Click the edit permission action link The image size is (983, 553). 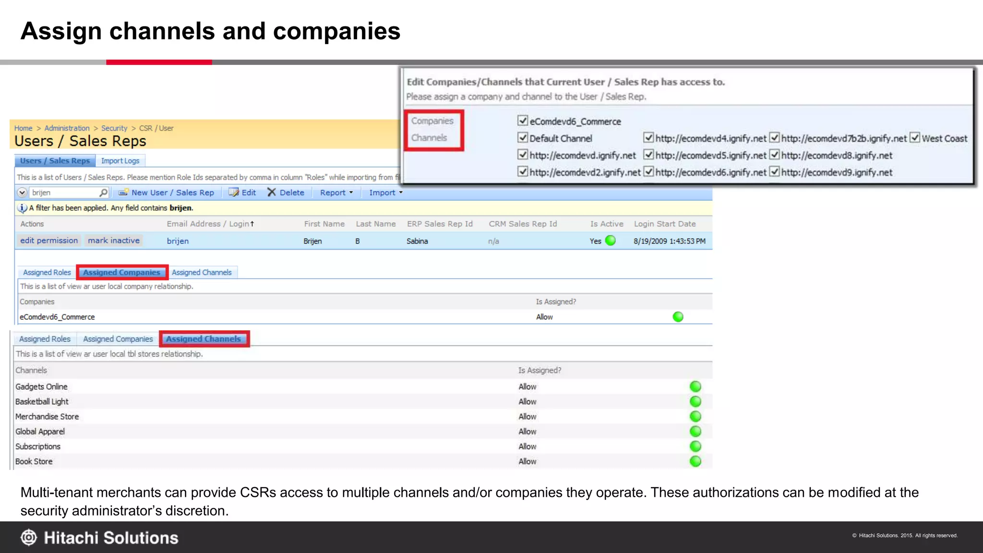click(49, 240)
